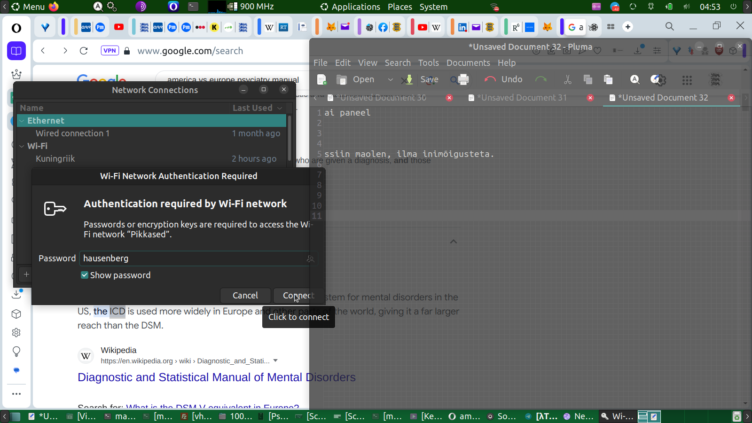Image resolution: width=752 pixels, height=423 pixels.
Task: Uncheck the Show password checkbox
Action: click(85, 275)
